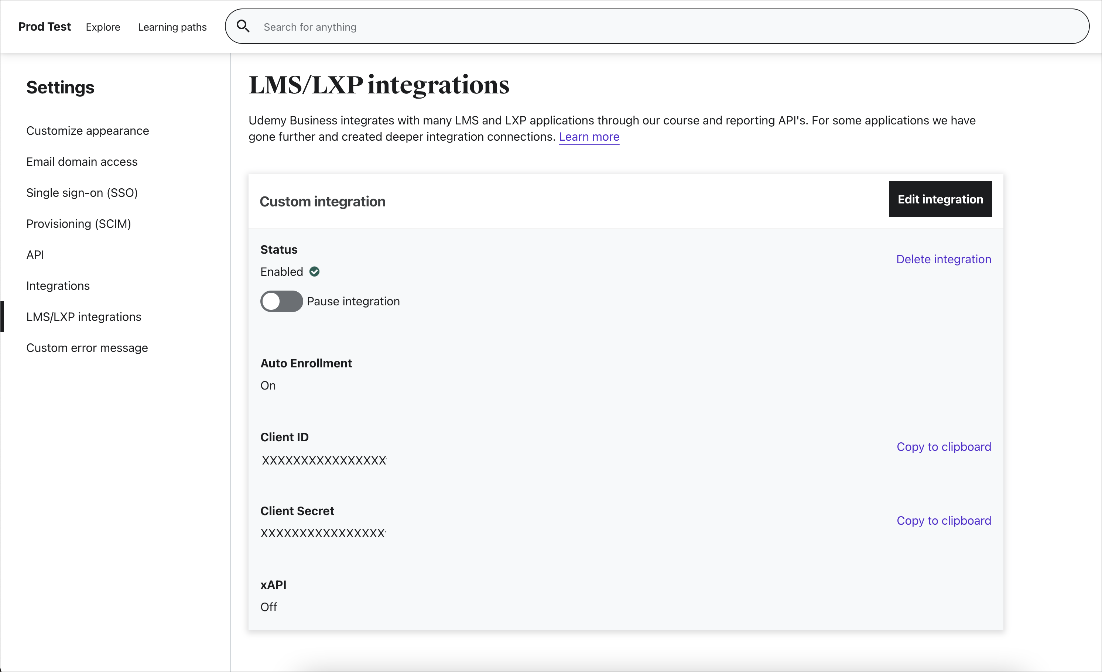Click the LMS/LXP integrations sidebar link
The height and width of the screenshot is (672, 1102).
pos(83,316)
